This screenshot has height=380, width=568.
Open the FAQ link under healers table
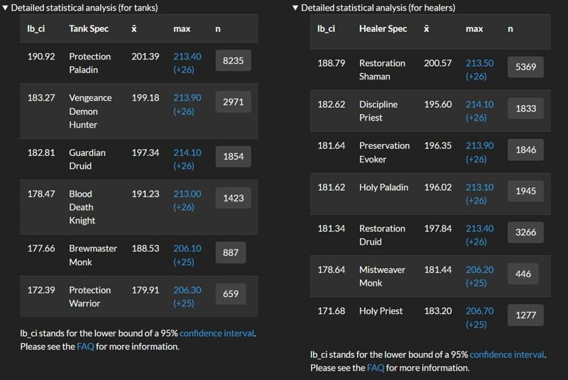point(376,368)
